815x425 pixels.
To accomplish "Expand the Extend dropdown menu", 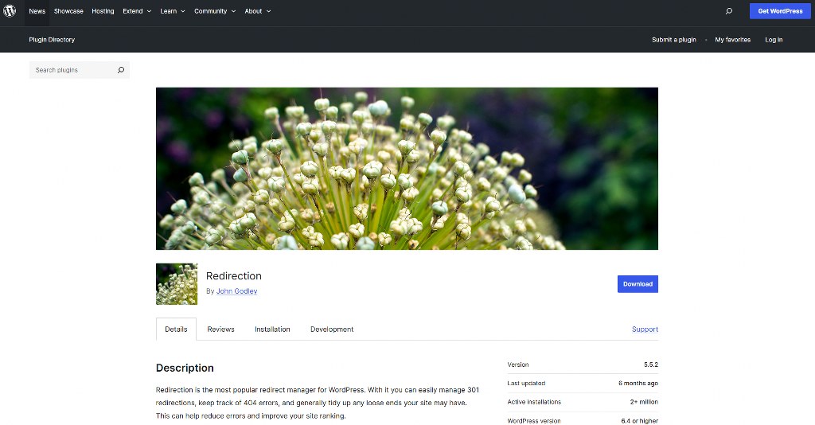I will pos(137,11).
